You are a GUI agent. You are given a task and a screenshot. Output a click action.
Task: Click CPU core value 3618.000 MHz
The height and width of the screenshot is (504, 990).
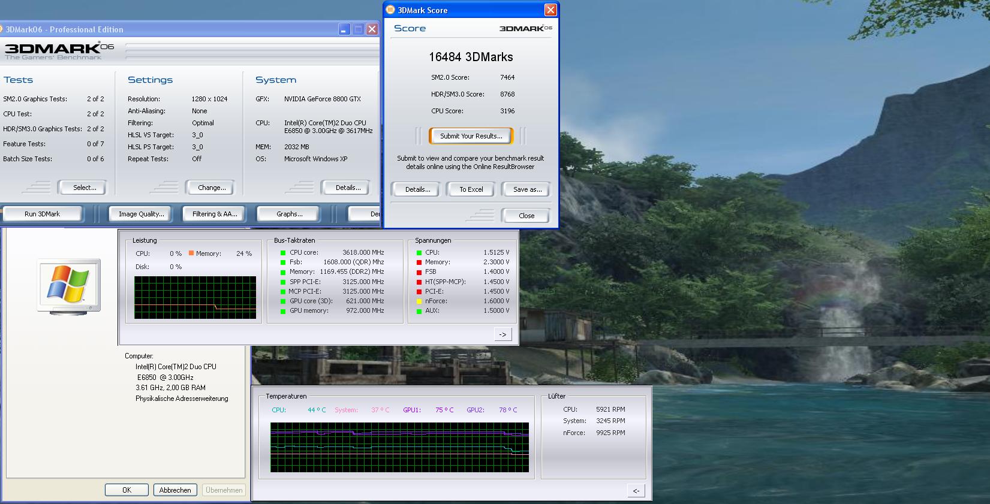pyautogui.click(x=363, y=253)
